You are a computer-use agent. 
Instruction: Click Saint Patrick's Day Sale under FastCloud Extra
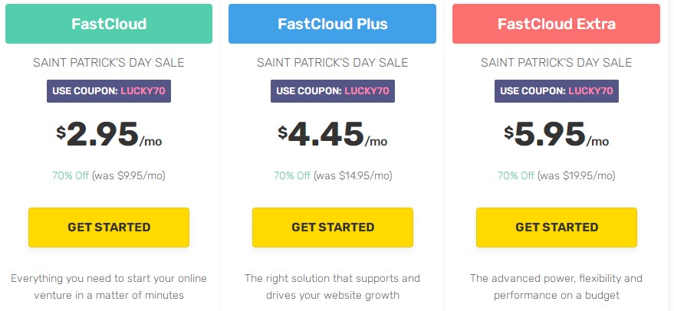pos(556,63)
